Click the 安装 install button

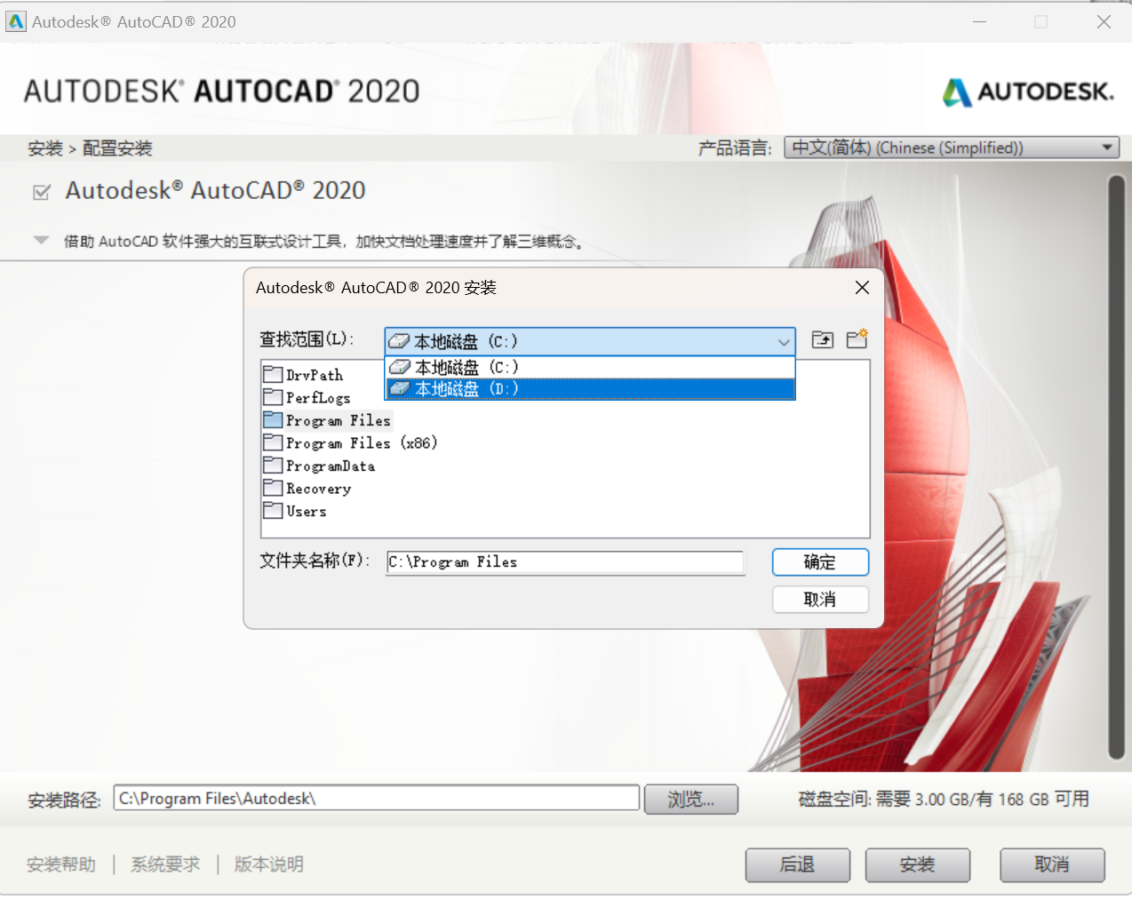click(x=917, y=864)
